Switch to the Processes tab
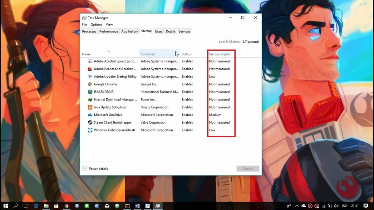374x210 pixels. (x=89, y=31)
